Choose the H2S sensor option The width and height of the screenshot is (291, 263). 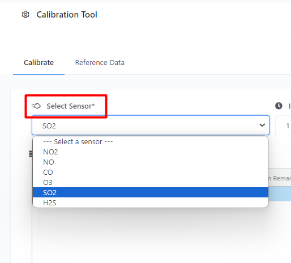pos(151,202)
